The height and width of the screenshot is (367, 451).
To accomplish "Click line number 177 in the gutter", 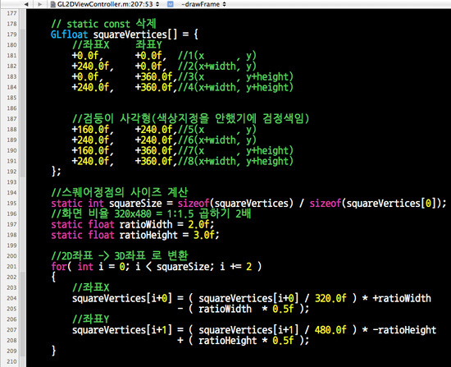I will (11, 13).
